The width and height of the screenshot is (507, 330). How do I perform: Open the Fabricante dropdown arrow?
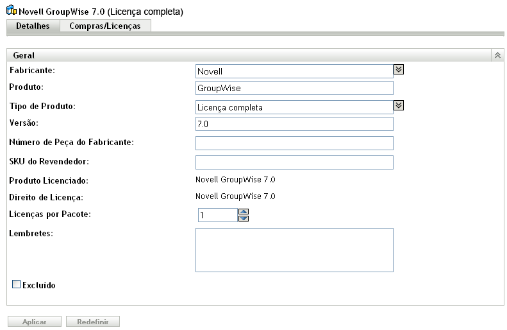(399, 70)
